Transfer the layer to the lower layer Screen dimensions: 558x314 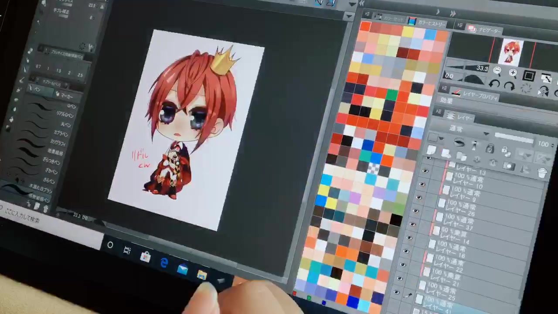[x=476, y=159]
